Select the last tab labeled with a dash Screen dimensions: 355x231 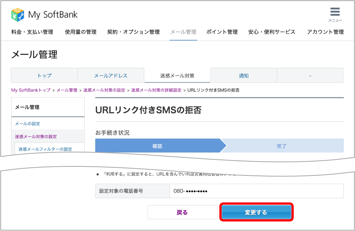tap(310, 75)
